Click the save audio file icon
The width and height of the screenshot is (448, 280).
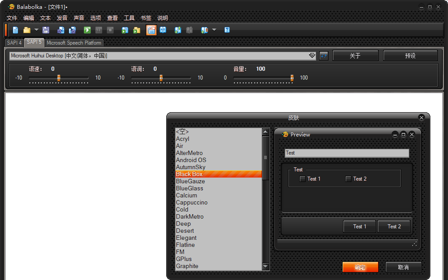coord(61,30)
